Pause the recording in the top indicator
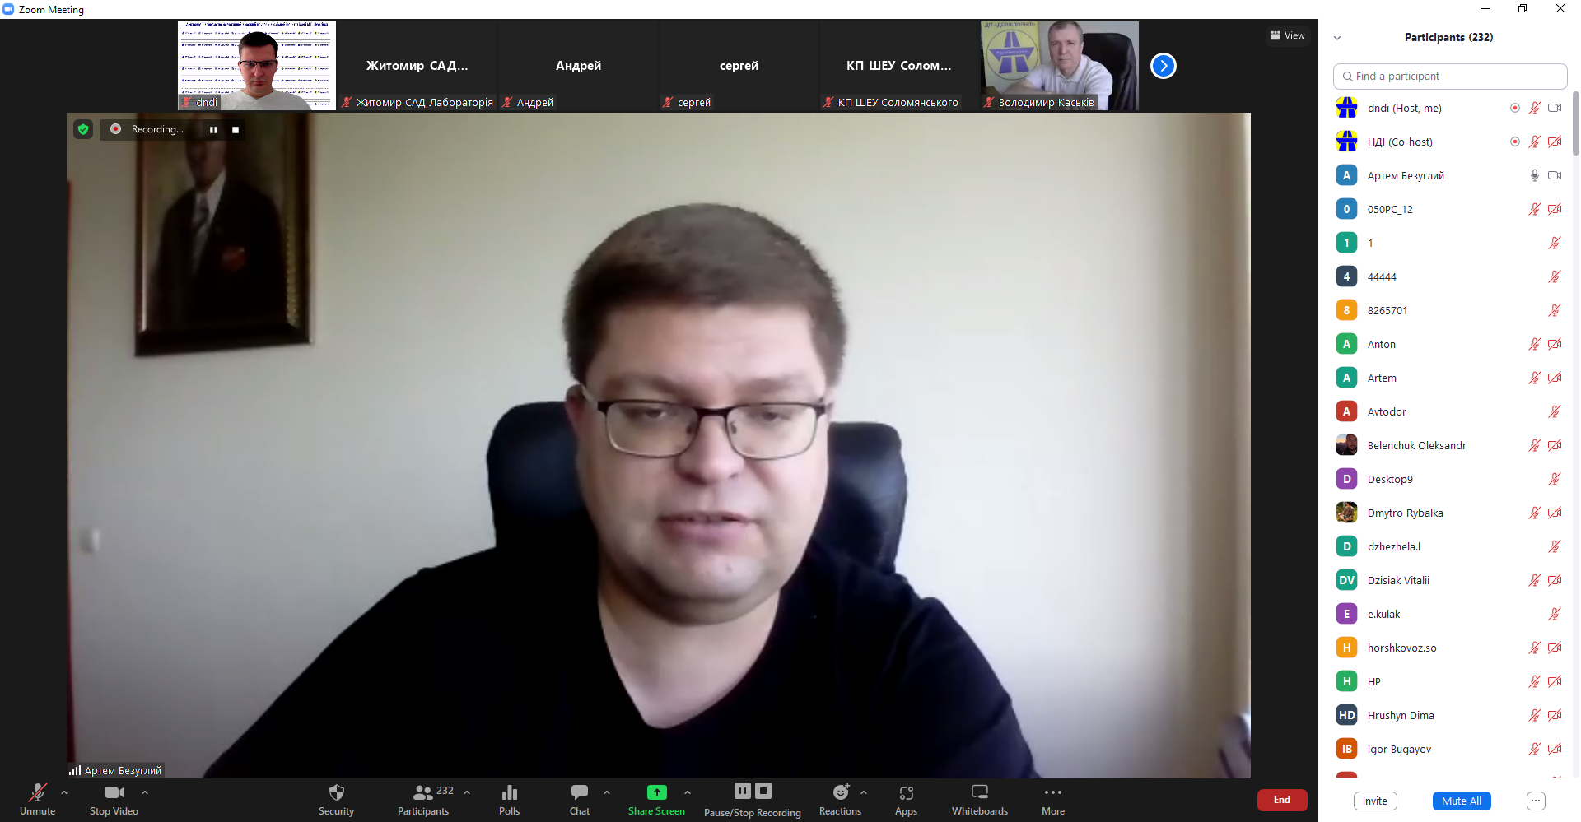The height and width of the screenshot is (822, 1581). pyautogui.click(x=213, y=130)
